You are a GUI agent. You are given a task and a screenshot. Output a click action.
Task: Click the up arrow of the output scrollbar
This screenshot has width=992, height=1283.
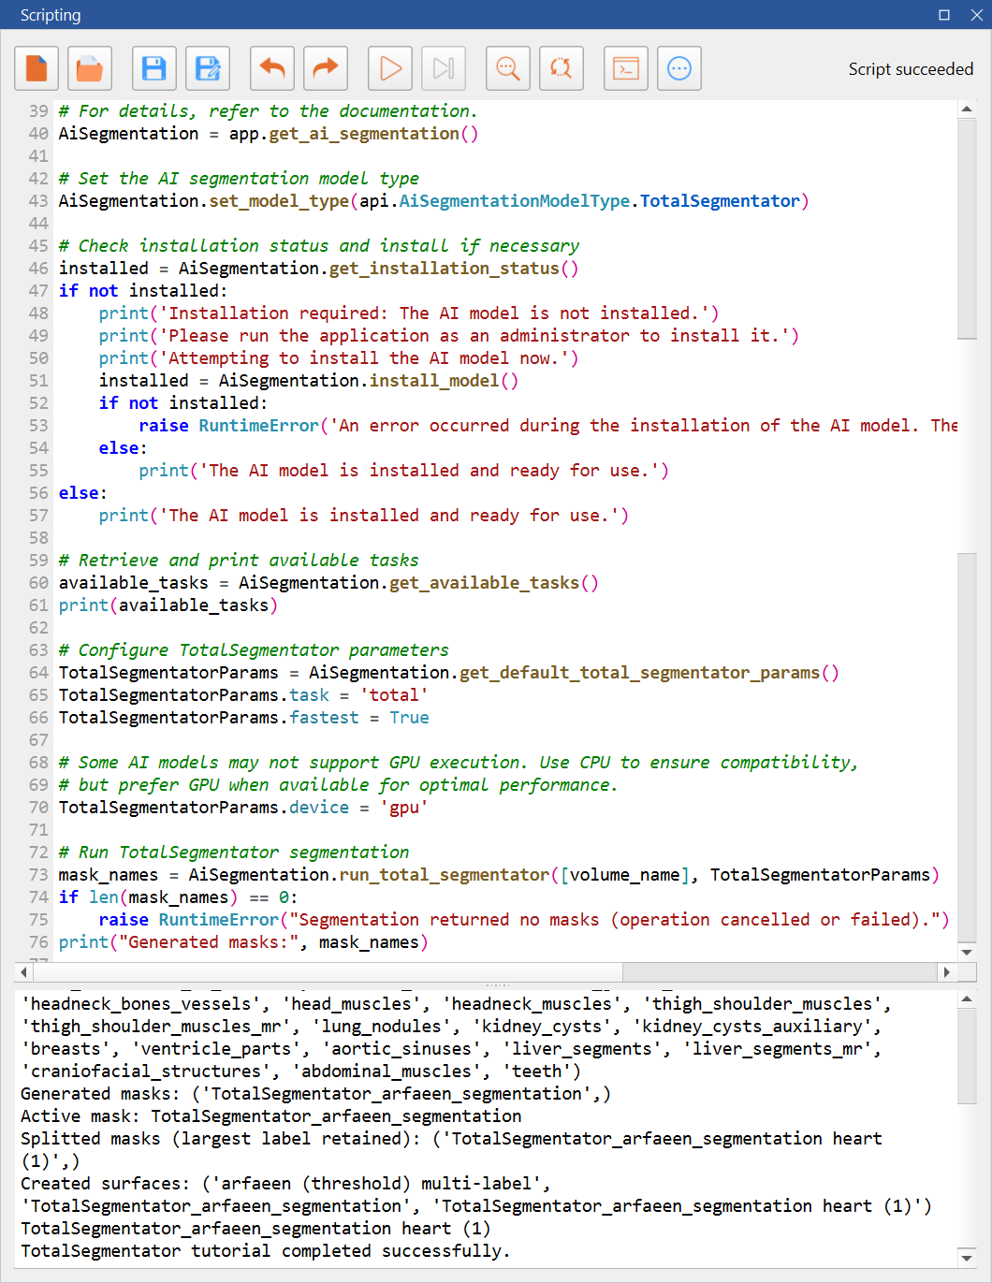pyautogui.click(x=968, y=999)
